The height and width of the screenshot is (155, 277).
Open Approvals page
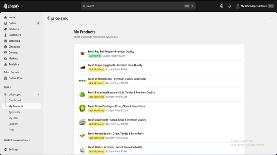click(14, 112)
